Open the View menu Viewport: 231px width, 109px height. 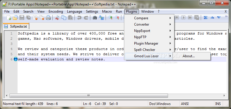(41, 12)
